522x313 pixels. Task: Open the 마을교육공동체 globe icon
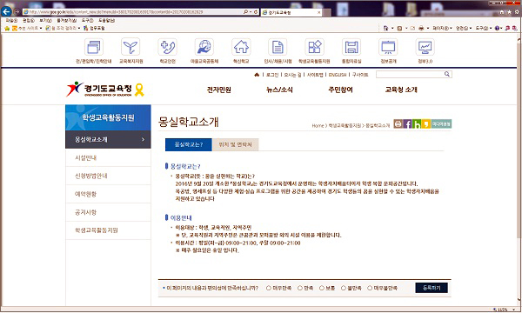204,47
